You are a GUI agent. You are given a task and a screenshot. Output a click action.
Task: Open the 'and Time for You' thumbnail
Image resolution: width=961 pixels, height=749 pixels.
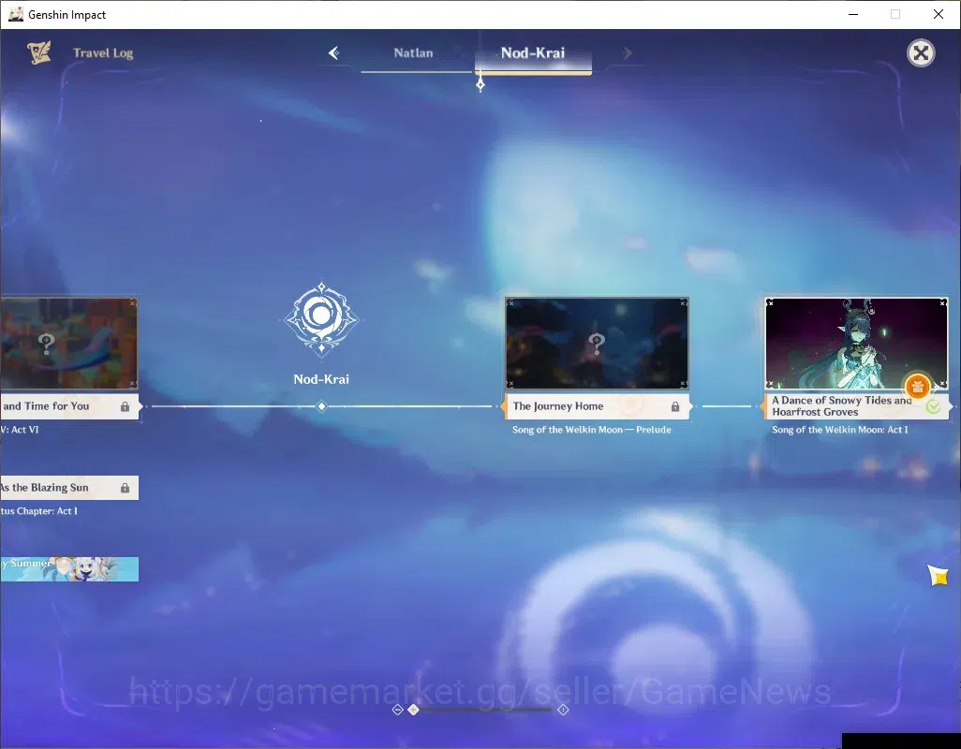coord(68,343)
